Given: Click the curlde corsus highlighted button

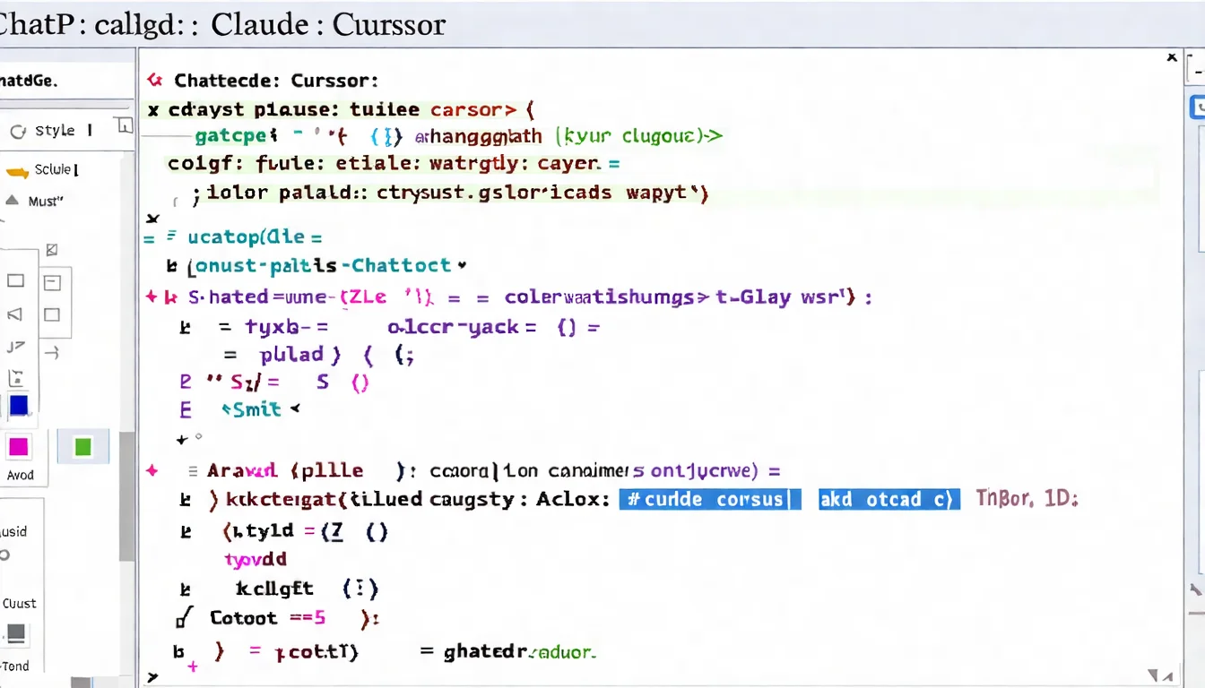Looking at the screenshot, I should [x=709, y=499].
